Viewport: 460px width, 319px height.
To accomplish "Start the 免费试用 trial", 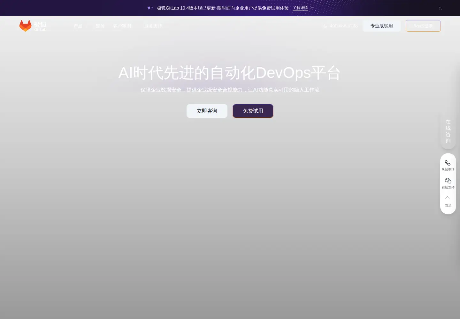I will (253, 111).
